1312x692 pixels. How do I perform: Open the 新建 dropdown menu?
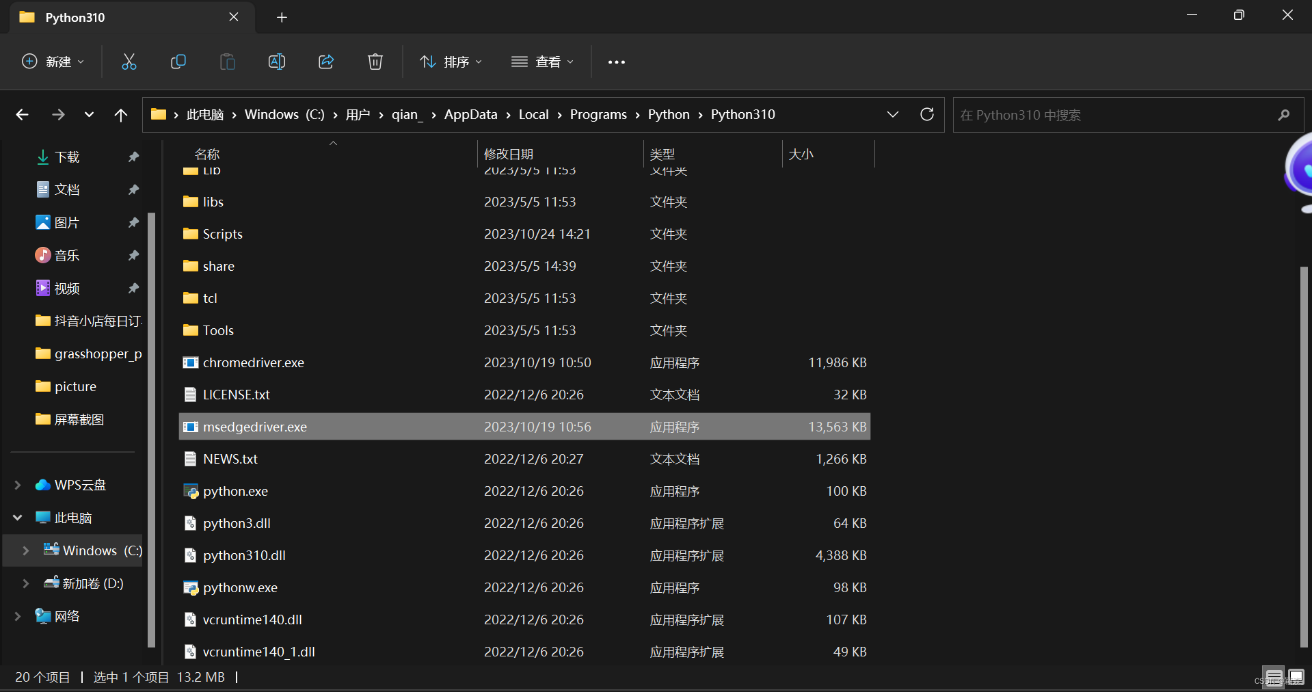(53, 62)
